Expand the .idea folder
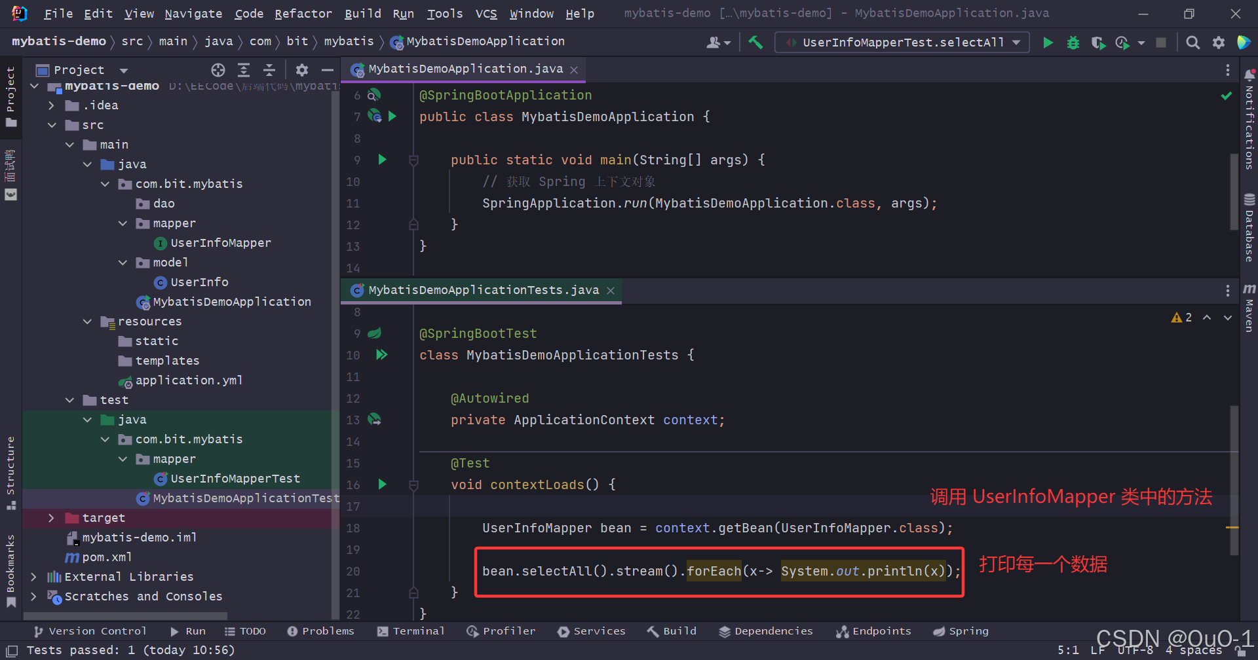Image resolution: width=1258 pixels, height=660 pixels. 51,105
